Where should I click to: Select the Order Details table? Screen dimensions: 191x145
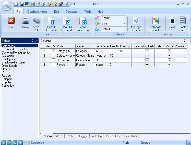10,66
